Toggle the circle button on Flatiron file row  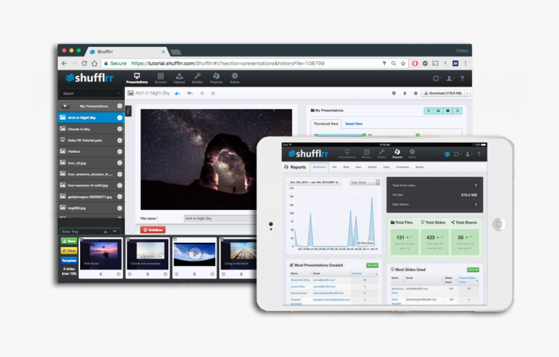120,151
